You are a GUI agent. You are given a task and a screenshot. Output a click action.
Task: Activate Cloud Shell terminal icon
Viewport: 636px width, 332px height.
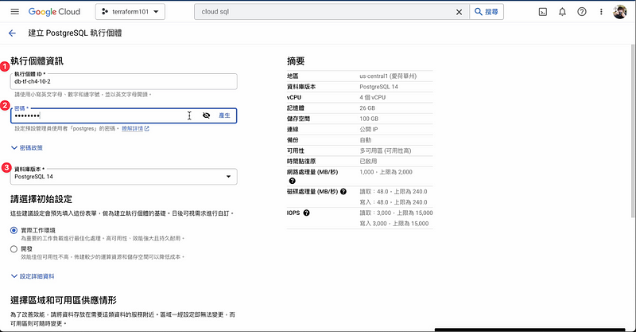(543, 12)
